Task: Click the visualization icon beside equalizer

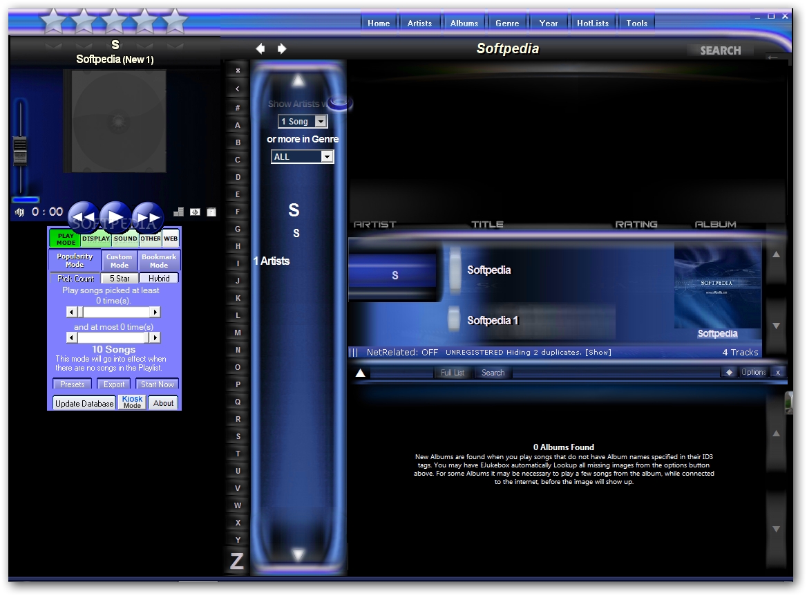Action: coord(195,212)
